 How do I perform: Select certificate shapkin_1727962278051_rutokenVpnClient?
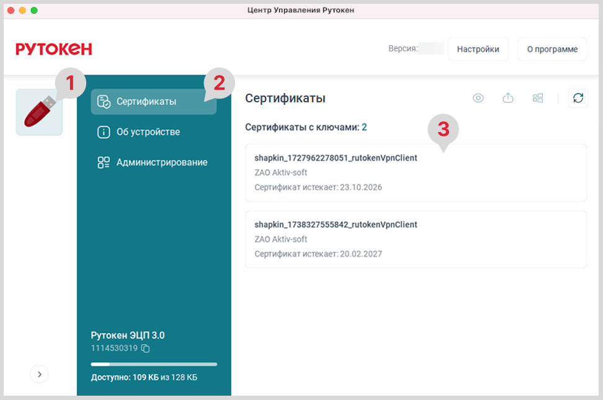point(416,172)
